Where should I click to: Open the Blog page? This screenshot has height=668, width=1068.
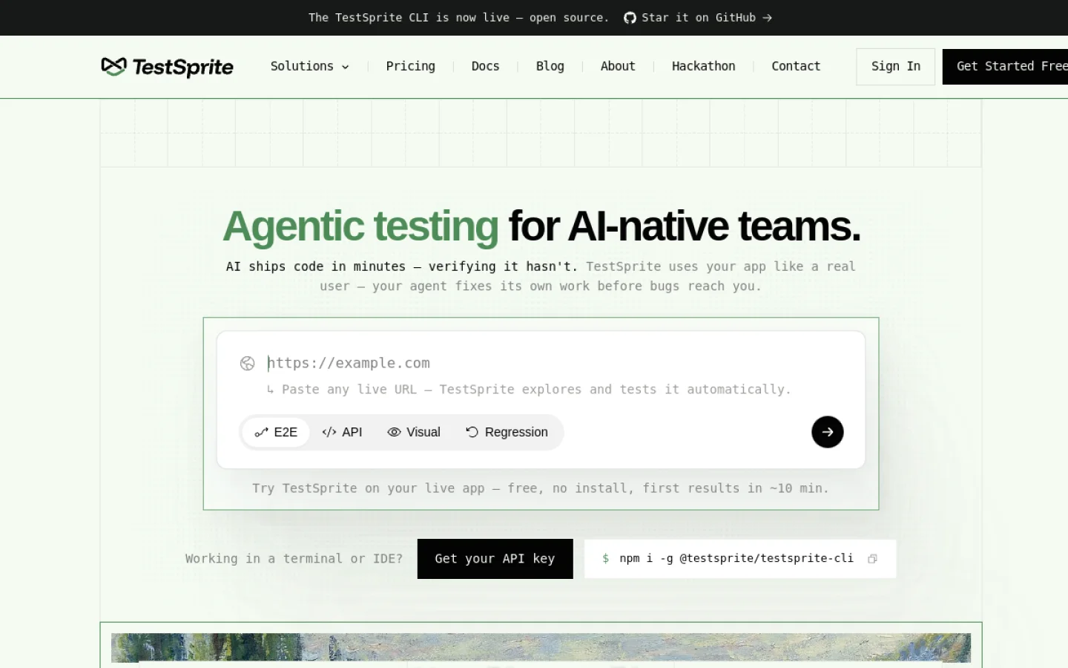tap(550, 66)
